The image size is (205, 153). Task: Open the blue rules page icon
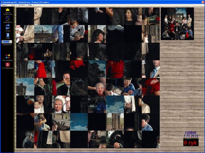[8, 35]
